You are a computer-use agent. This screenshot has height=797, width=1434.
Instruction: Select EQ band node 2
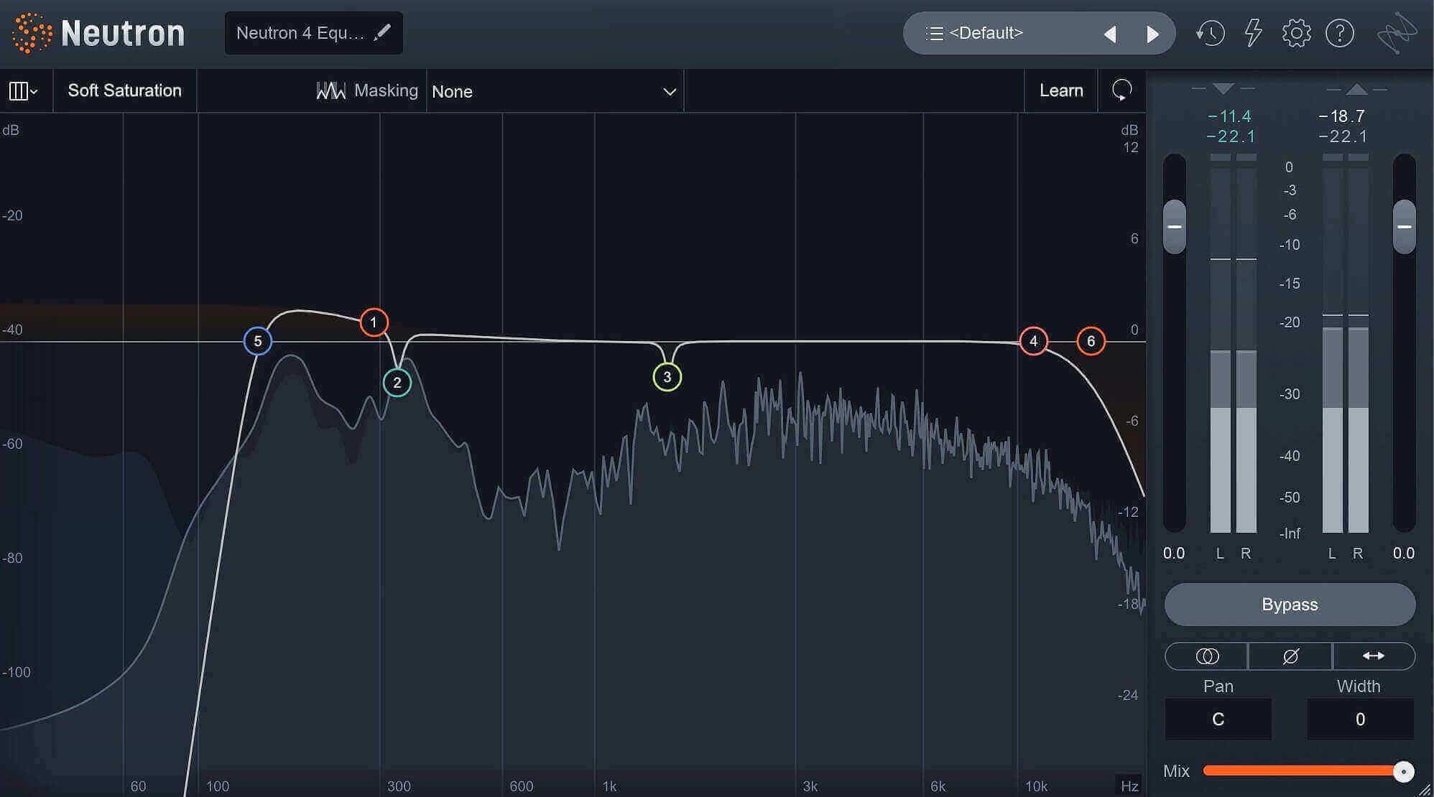pos(397,383)
